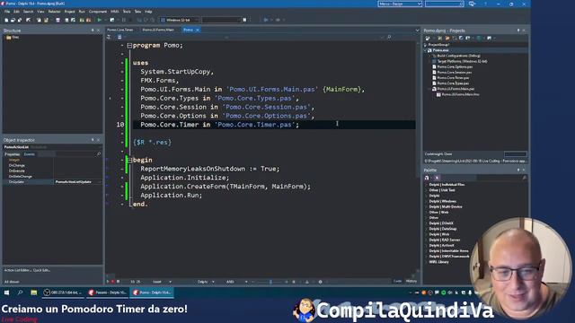The image size is (575, 323).
Task: Click the editor search icon at top right
Action: tap(389, 37)
